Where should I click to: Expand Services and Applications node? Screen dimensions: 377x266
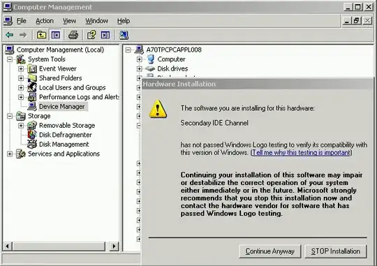(x=10, y=154)
